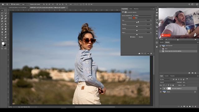Click the clip-to-layer icon in Properties footer

pos(139,54)
